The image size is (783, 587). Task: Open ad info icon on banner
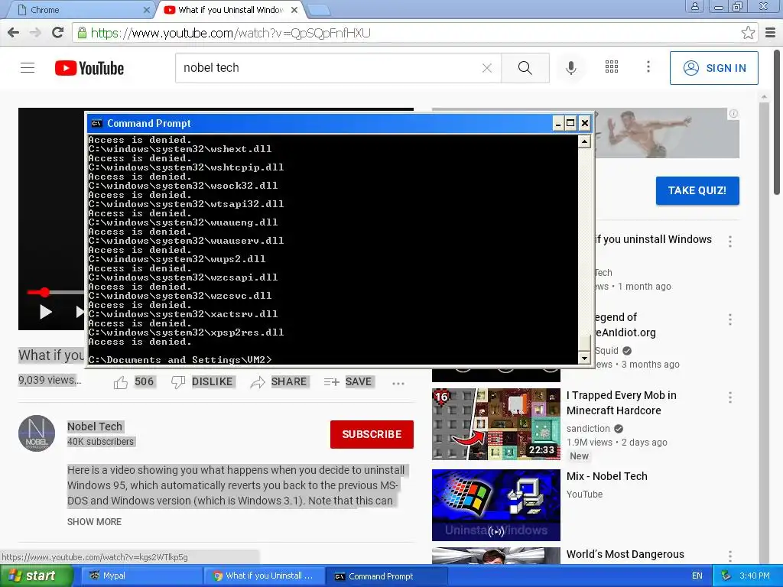(733, 114)
